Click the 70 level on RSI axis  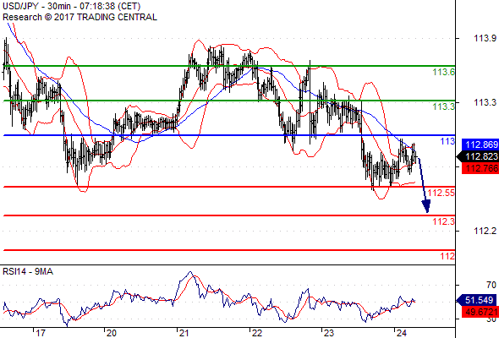tap(491, 285)
